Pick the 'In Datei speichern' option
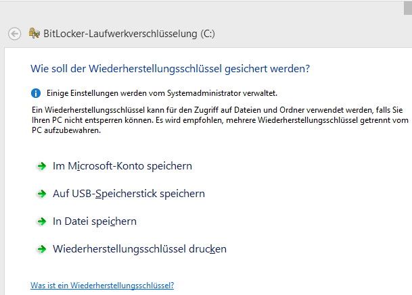The image size is (412, 295). click(95, 221)
